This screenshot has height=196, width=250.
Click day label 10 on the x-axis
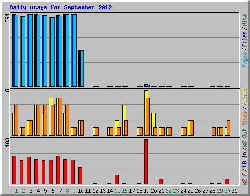pyautogui.click(x=81, y=191)
